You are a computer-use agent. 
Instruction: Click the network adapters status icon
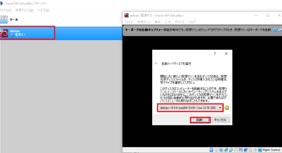[x=226, y=150]
